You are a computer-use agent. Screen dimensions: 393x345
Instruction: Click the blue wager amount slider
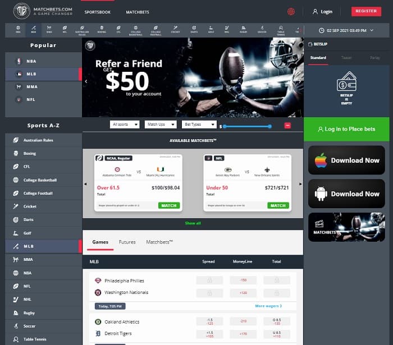[x=247, y=126]
